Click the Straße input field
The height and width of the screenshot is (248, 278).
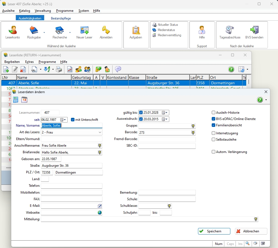pyautogui.click(x=72, y=166)
